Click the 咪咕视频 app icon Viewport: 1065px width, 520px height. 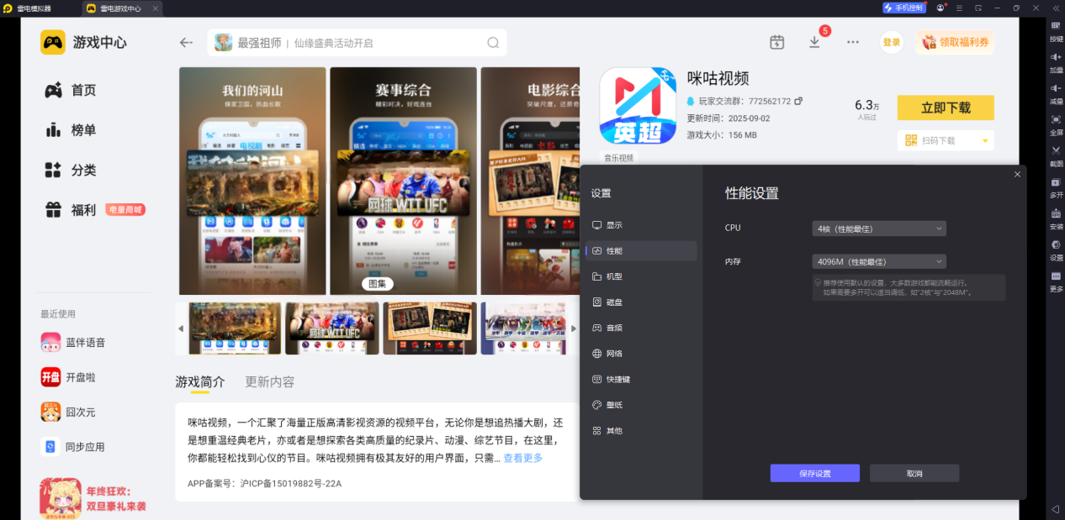(638, 106)
